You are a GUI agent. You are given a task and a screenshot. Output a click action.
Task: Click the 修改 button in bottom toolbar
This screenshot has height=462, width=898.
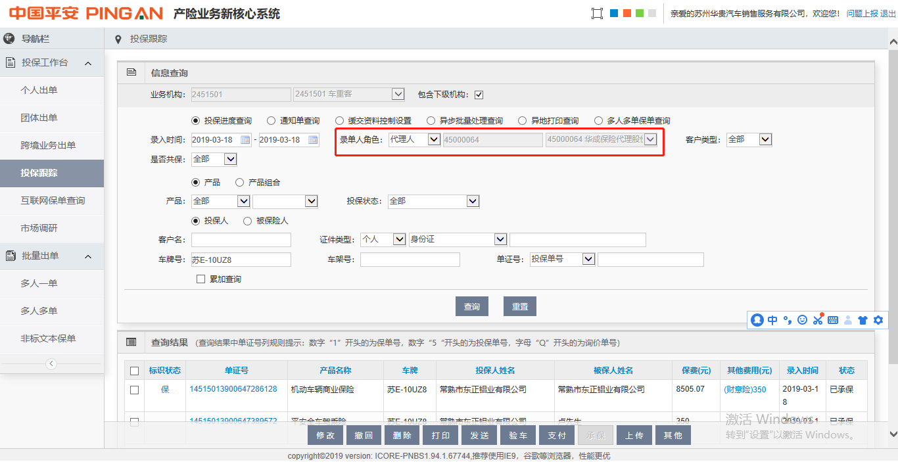325,435
